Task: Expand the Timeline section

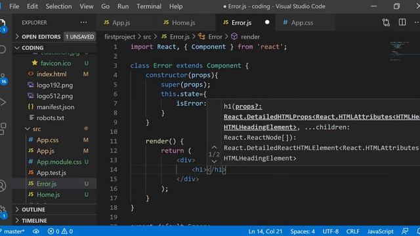Action: coord(54,220)
